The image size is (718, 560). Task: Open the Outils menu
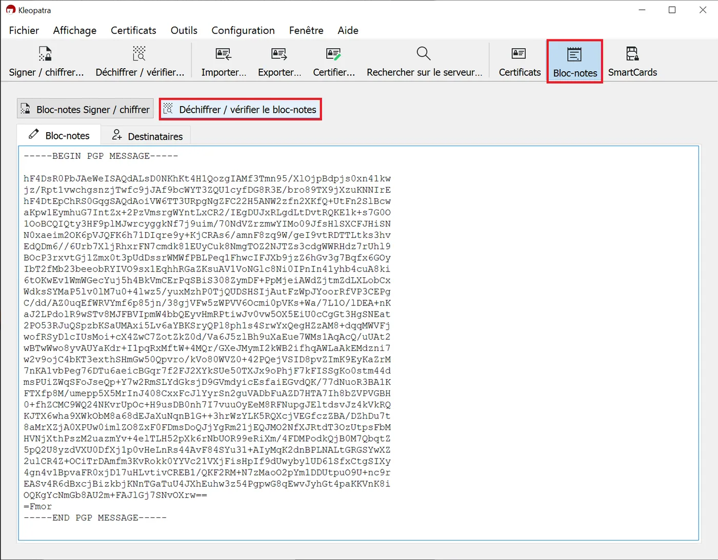(184, 30)
